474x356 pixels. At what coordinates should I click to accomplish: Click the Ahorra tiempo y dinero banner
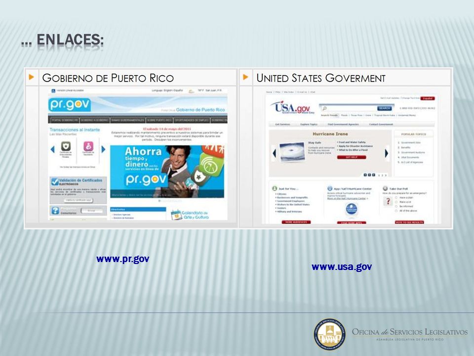(167, 172)
